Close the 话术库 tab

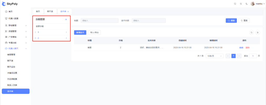tap(68, 11)
